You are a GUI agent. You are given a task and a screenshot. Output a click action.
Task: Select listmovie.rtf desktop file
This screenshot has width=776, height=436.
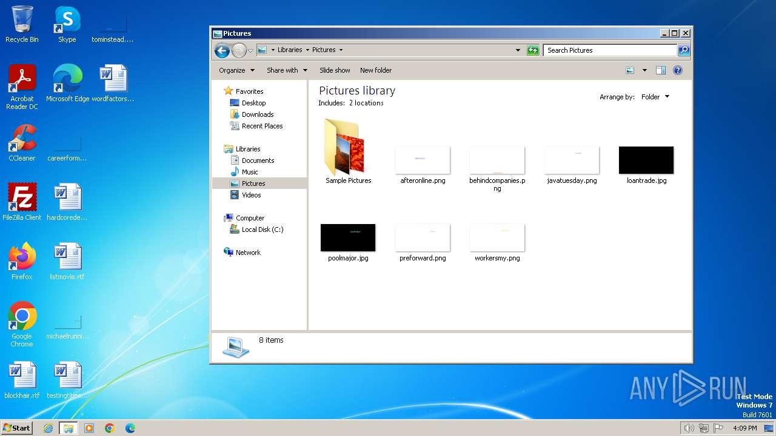[x=67, y=262]
